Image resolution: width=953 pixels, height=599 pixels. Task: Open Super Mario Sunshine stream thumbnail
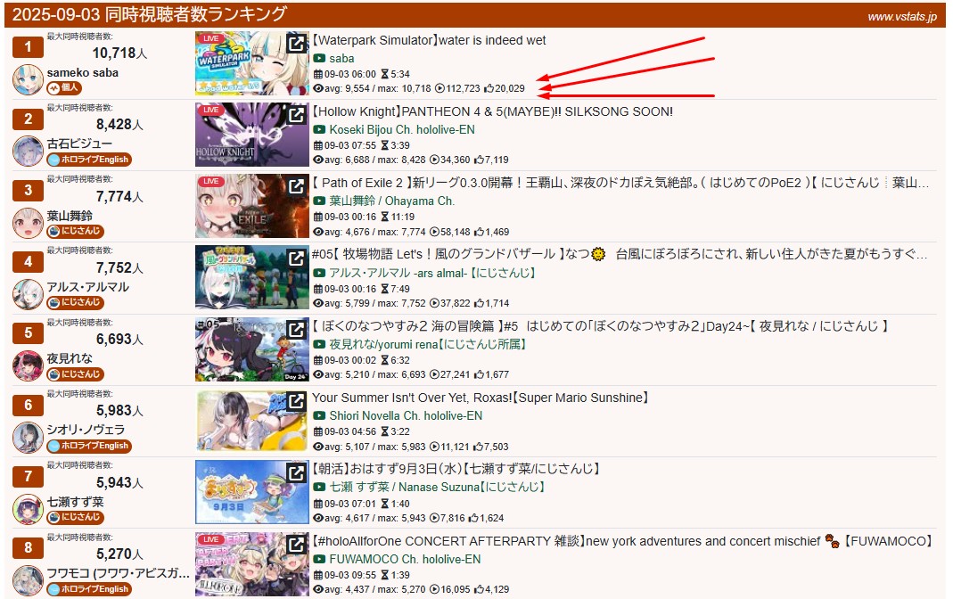pyautogui.click(x=251, y=421)
